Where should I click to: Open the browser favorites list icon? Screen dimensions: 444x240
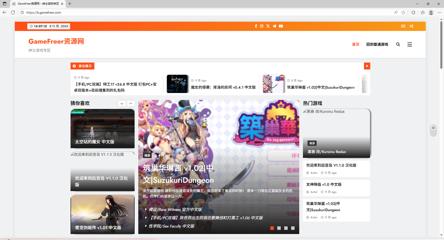click(x=422, y=12)
